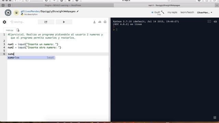
Task: Click the cloud upload icon
Action: (100, 22)
